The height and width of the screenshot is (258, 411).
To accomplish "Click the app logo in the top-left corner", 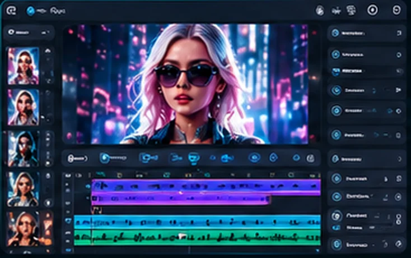I will (11, 11).
